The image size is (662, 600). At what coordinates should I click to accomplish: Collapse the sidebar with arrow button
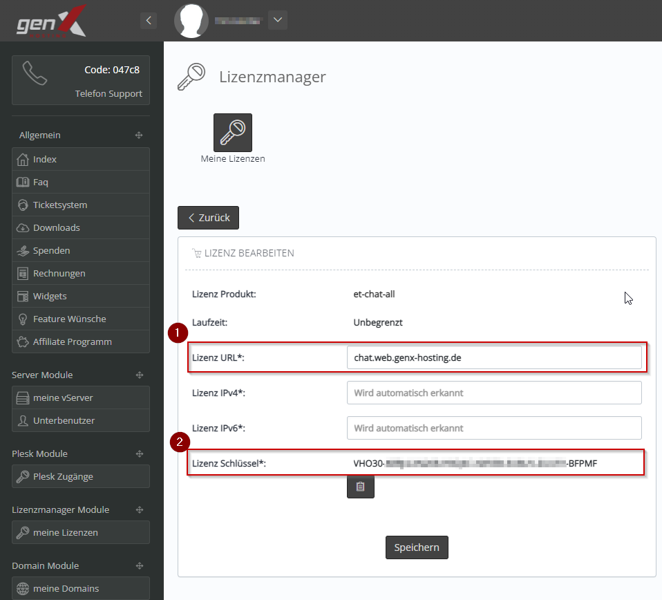tap(149, 21)
